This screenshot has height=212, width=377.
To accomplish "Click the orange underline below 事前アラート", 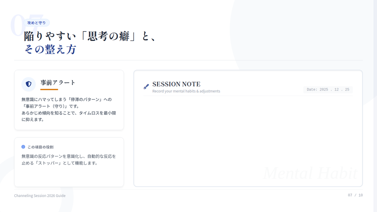I will coord(49,89).
